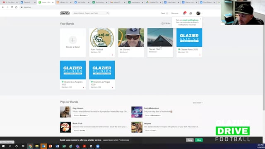Open Microsoft Teams from the taskbar
The height and width of the screenshot is (149, 265).
(x=77, y=146)
